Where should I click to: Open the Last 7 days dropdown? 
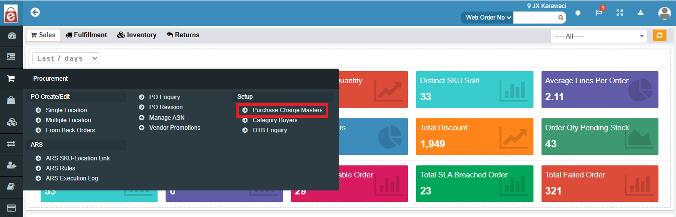pos(66,58)
